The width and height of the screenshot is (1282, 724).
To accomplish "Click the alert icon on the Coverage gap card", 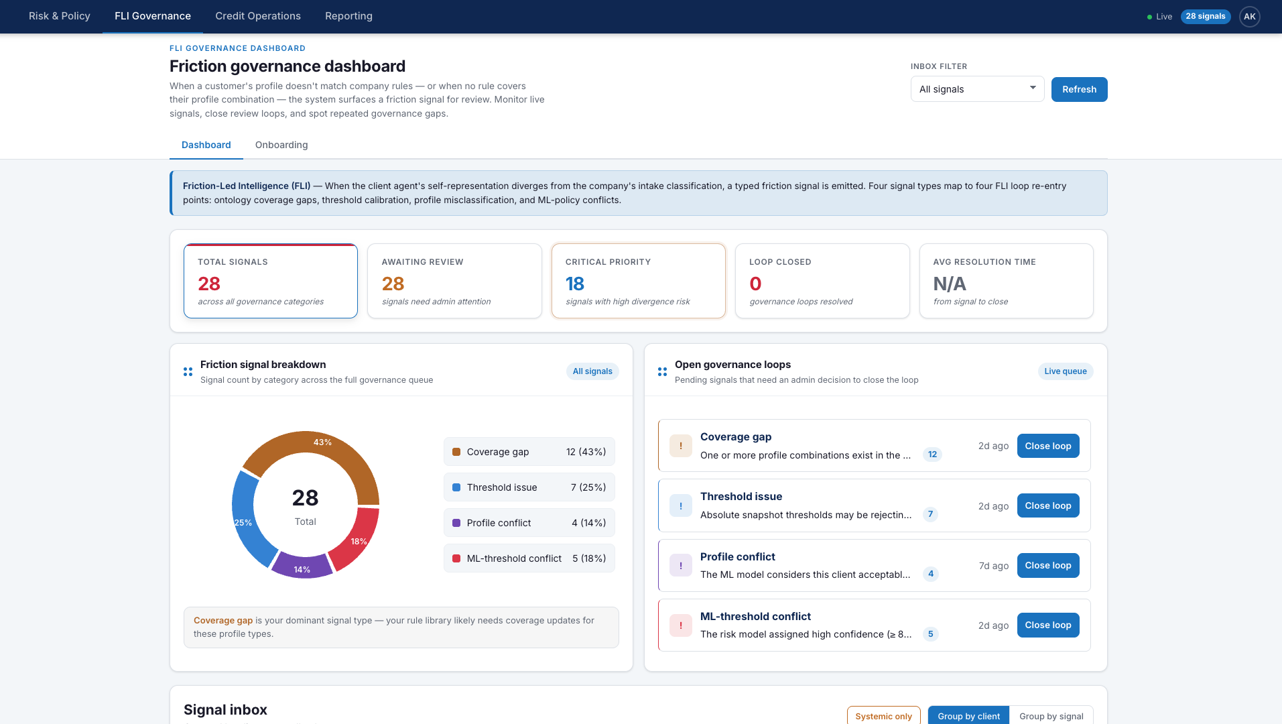I will point(681,445).
